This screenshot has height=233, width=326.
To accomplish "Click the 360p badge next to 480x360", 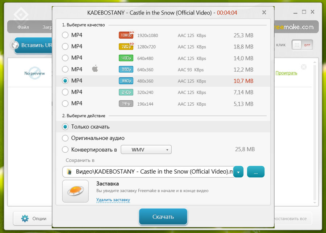I will (126, 81).
